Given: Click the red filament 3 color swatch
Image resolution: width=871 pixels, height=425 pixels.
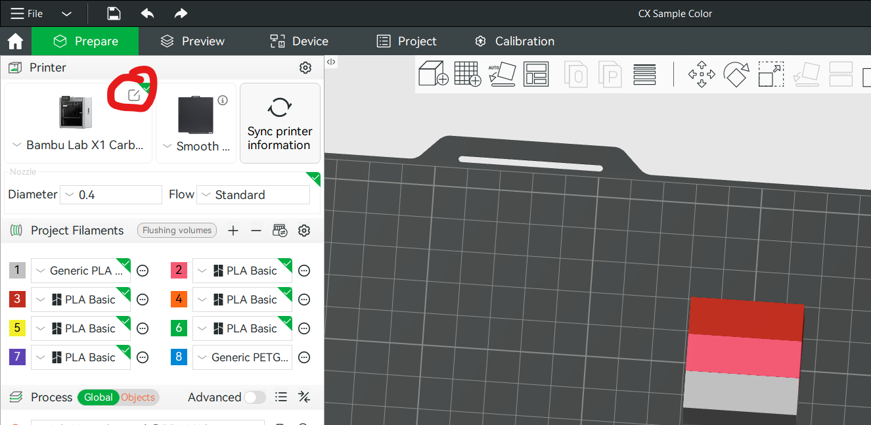Looking at the screenshot, I should click(x=17, y=299).
